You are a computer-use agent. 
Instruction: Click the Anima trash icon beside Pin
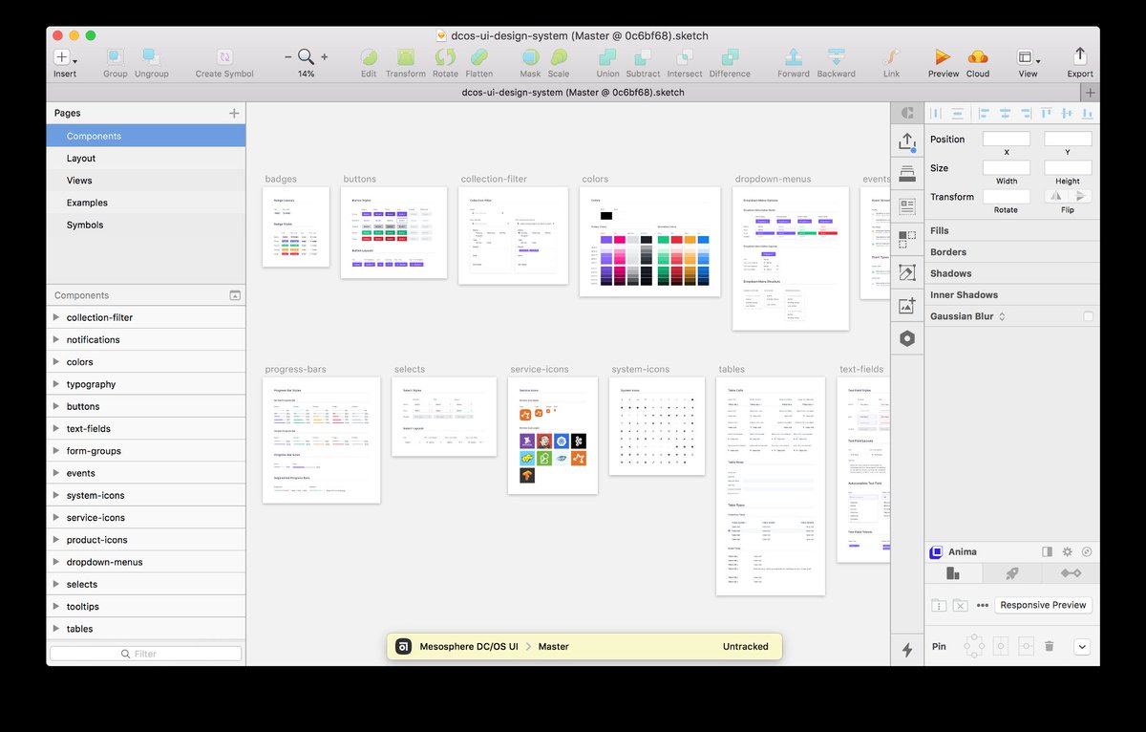click(x=1049, y=647)
